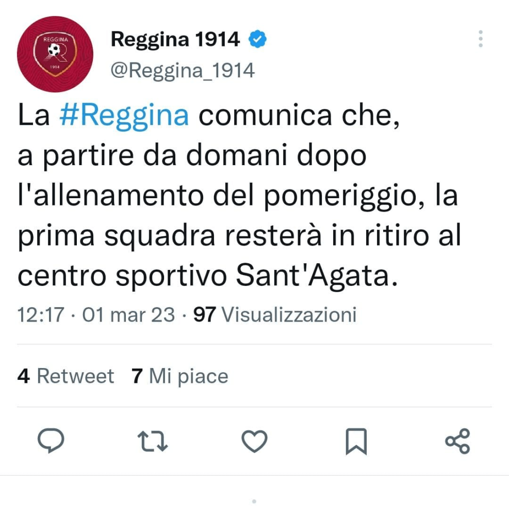
Task: Reply to the tweet using speech bubble icon
Action: [x=51, y=441]
